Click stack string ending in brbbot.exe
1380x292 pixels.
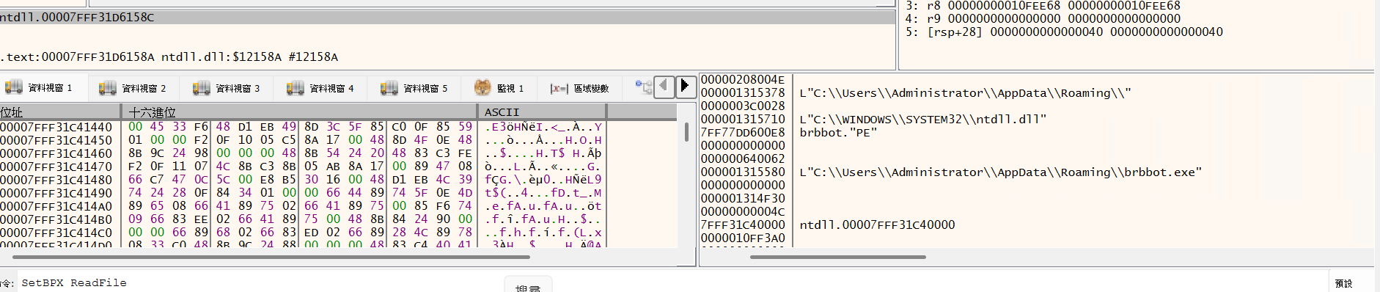coord(1001,172)
